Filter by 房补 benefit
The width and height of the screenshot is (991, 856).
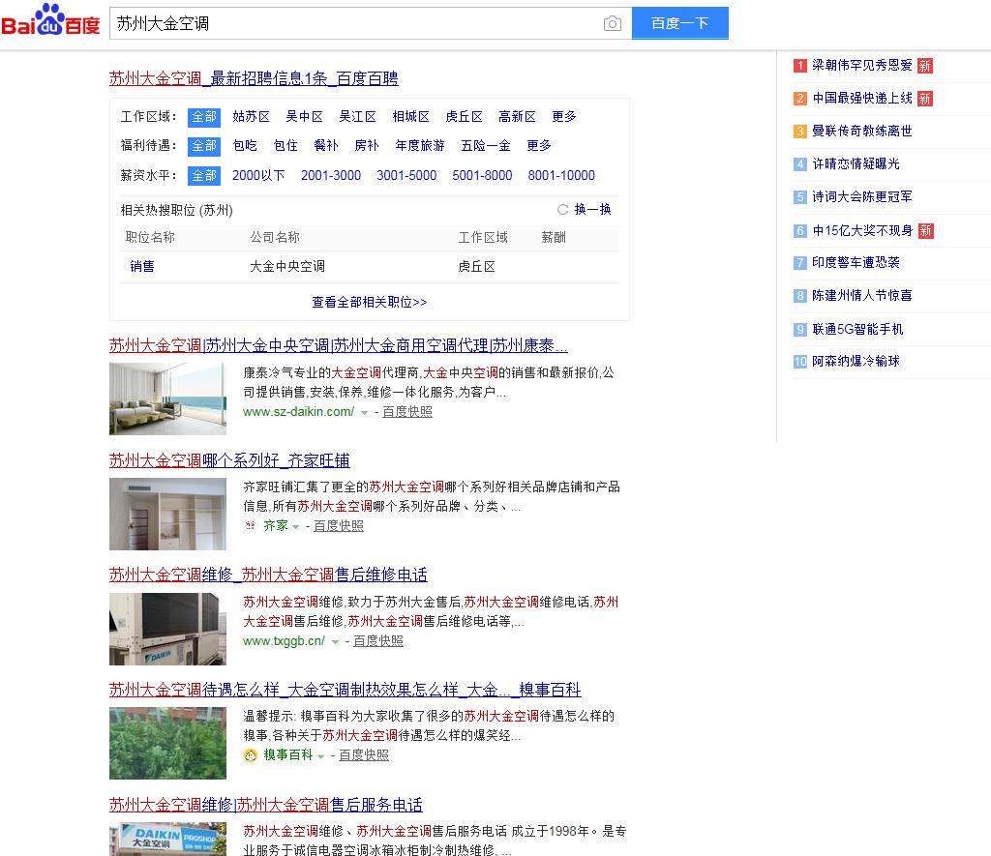[x=367, y=146]
